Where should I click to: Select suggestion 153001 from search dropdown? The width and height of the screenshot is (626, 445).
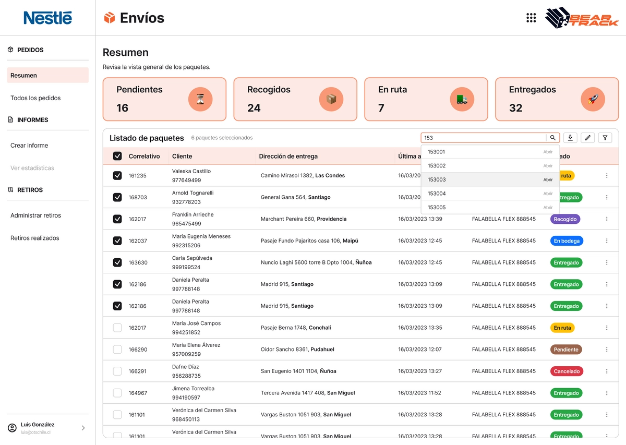click(490, 152)
